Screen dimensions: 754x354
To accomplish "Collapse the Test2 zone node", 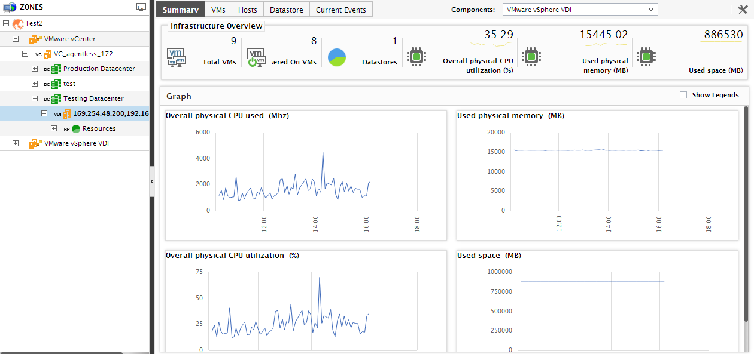I will click(6, 24).
